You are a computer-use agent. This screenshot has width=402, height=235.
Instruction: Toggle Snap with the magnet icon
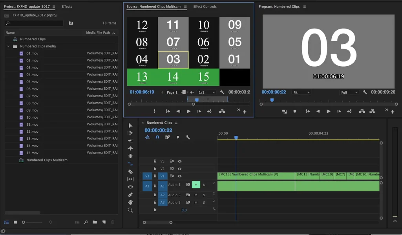click(x=157, y=138)
